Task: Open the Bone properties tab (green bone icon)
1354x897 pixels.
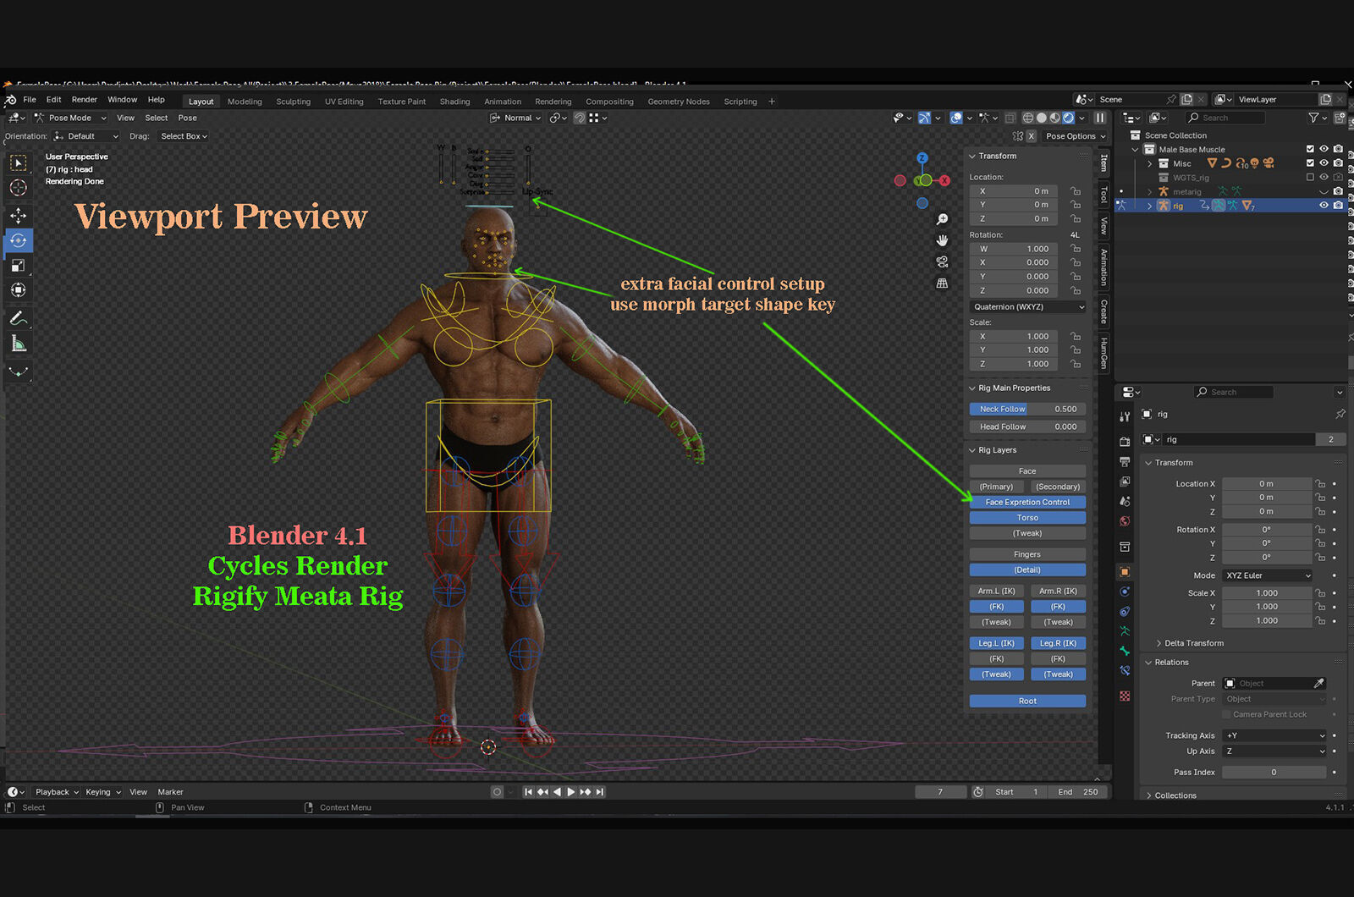Action: click(x=1125, y=651)
